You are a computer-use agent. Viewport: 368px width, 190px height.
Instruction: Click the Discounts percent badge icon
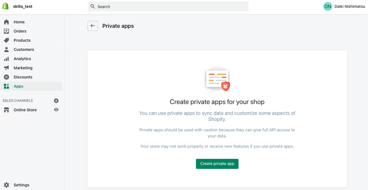[6, 77]
